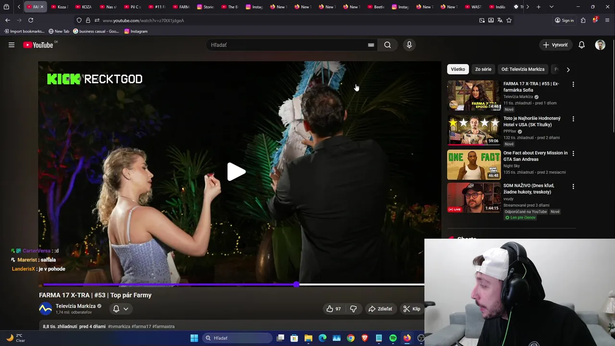
Task: Switch to the Koza browser tab
Action: 60,7
